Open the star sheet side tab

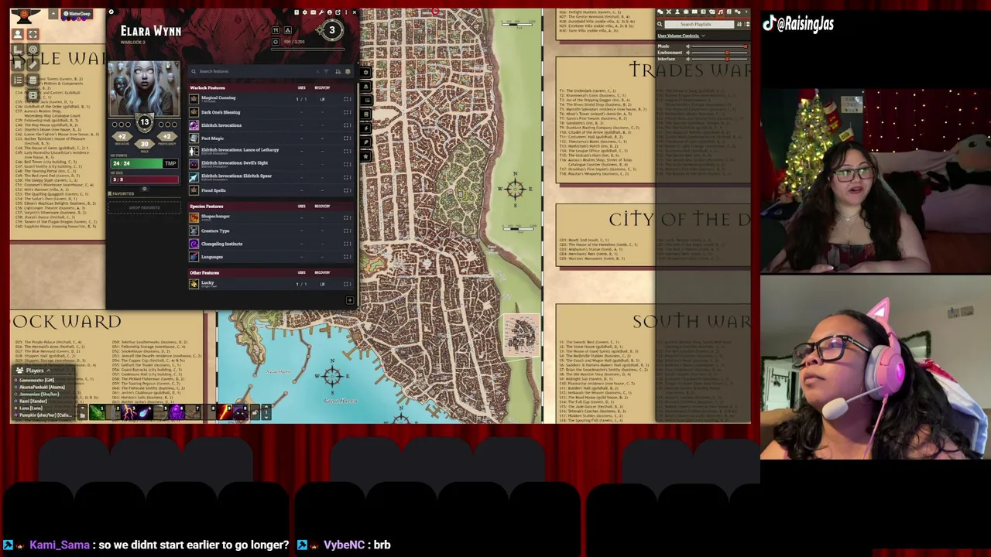click(365, 156)
